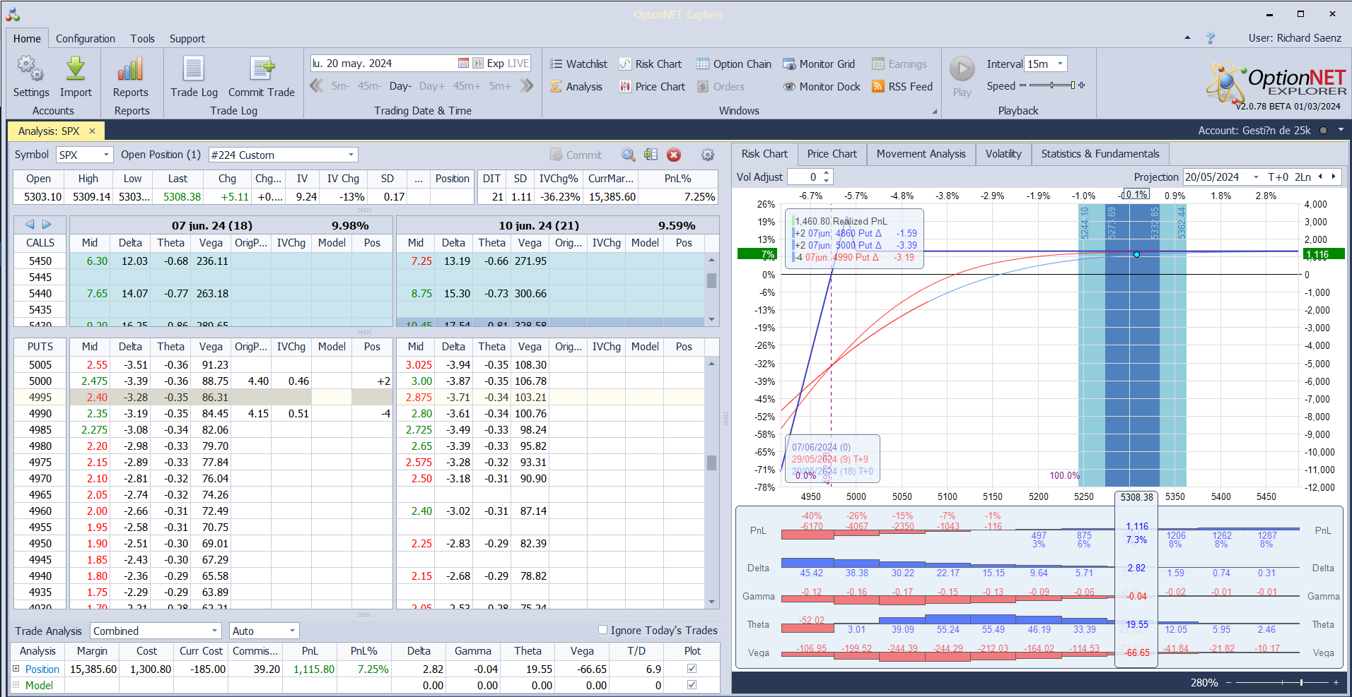
Task: Open the help question mark icon
Action: pyautogui.click(x=1211, y=38)
